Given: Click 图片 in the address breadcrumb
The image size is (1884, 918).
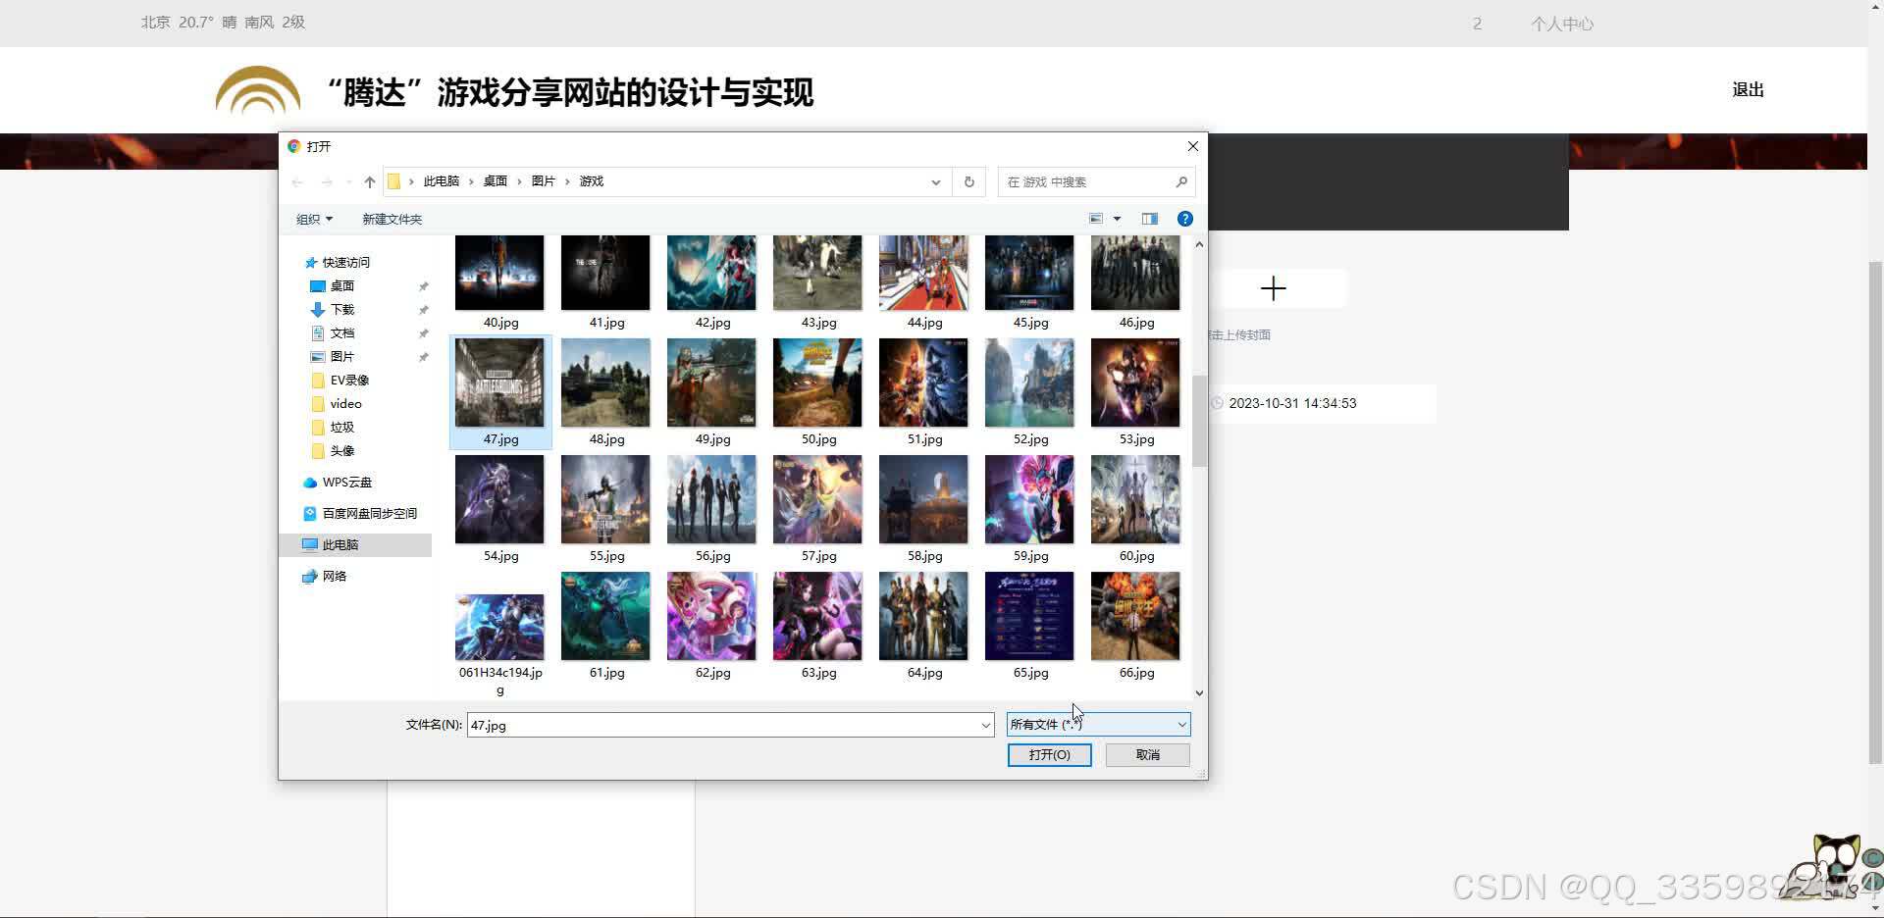Looking at the screenshot, I should [x=543, y=181].
